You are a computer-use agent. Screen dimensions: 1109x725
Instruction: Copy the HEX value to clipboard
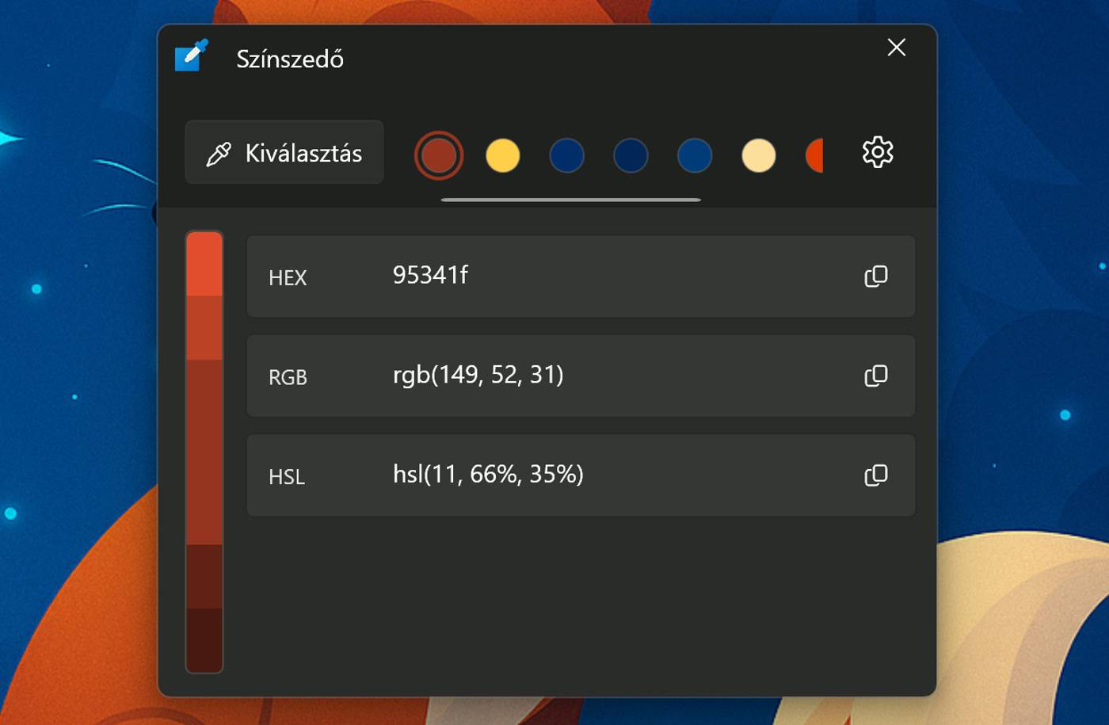(x=876, y=277)
